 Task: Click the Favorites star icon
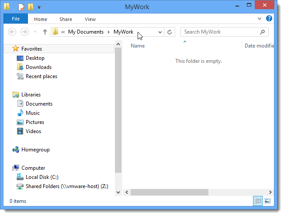(x=16, y=48)
